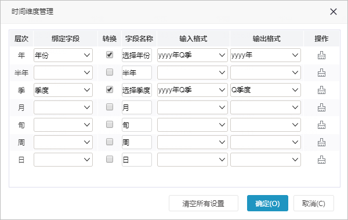Clear settings icon in 日 row
Viewport: 348px width, 220px height.
tap(321, 160)
